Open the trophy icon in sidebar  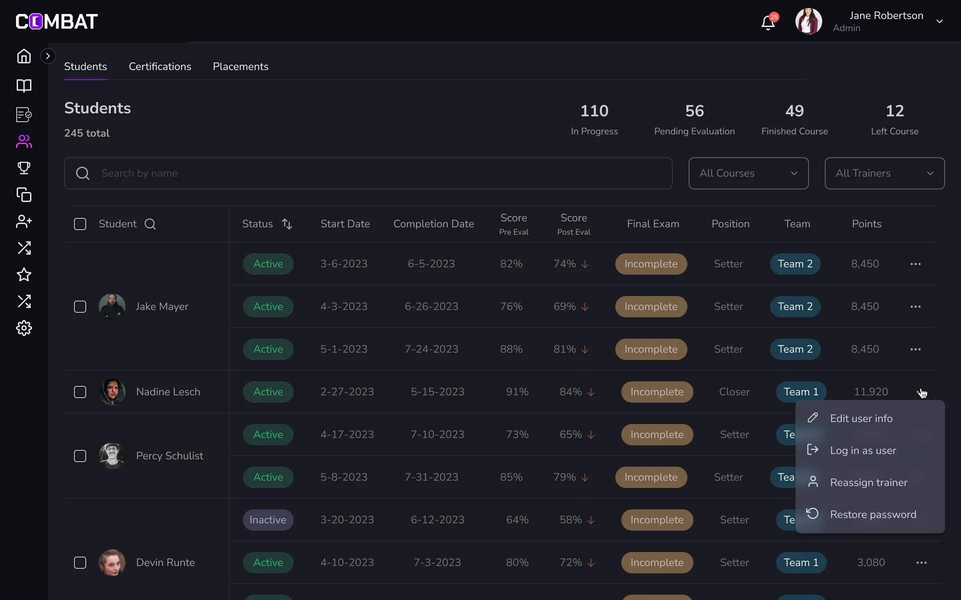click(24, 168)
